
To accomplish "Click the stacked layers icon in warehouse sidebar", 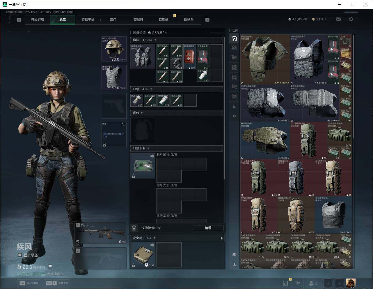I will [234, 255].
